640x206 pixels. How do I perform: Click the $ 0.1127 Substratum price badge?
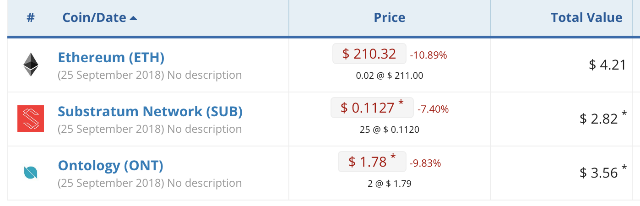[372, 108]
